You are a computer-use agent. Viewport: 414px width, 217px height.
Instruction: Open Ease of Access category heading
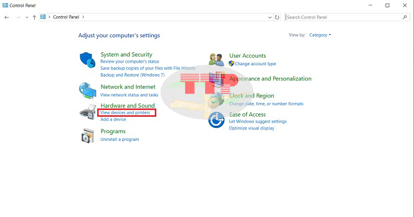[x=247, y=114]
